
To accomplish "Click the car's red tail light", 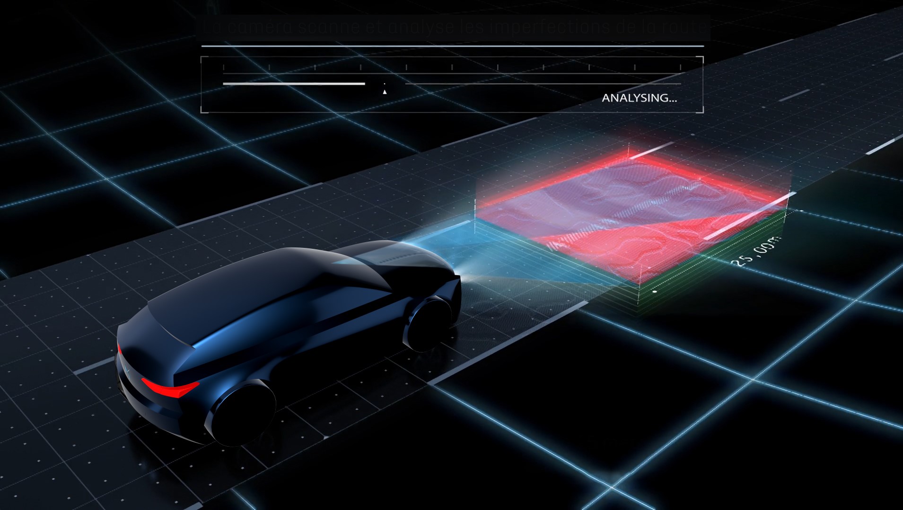I will click(x=169, y=389).
